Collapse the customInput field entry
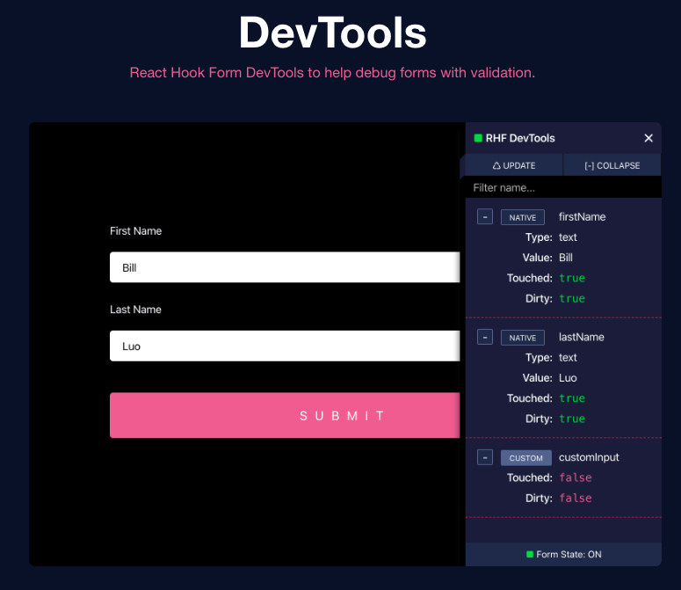 pyautogui.click(x=485, y=457)
